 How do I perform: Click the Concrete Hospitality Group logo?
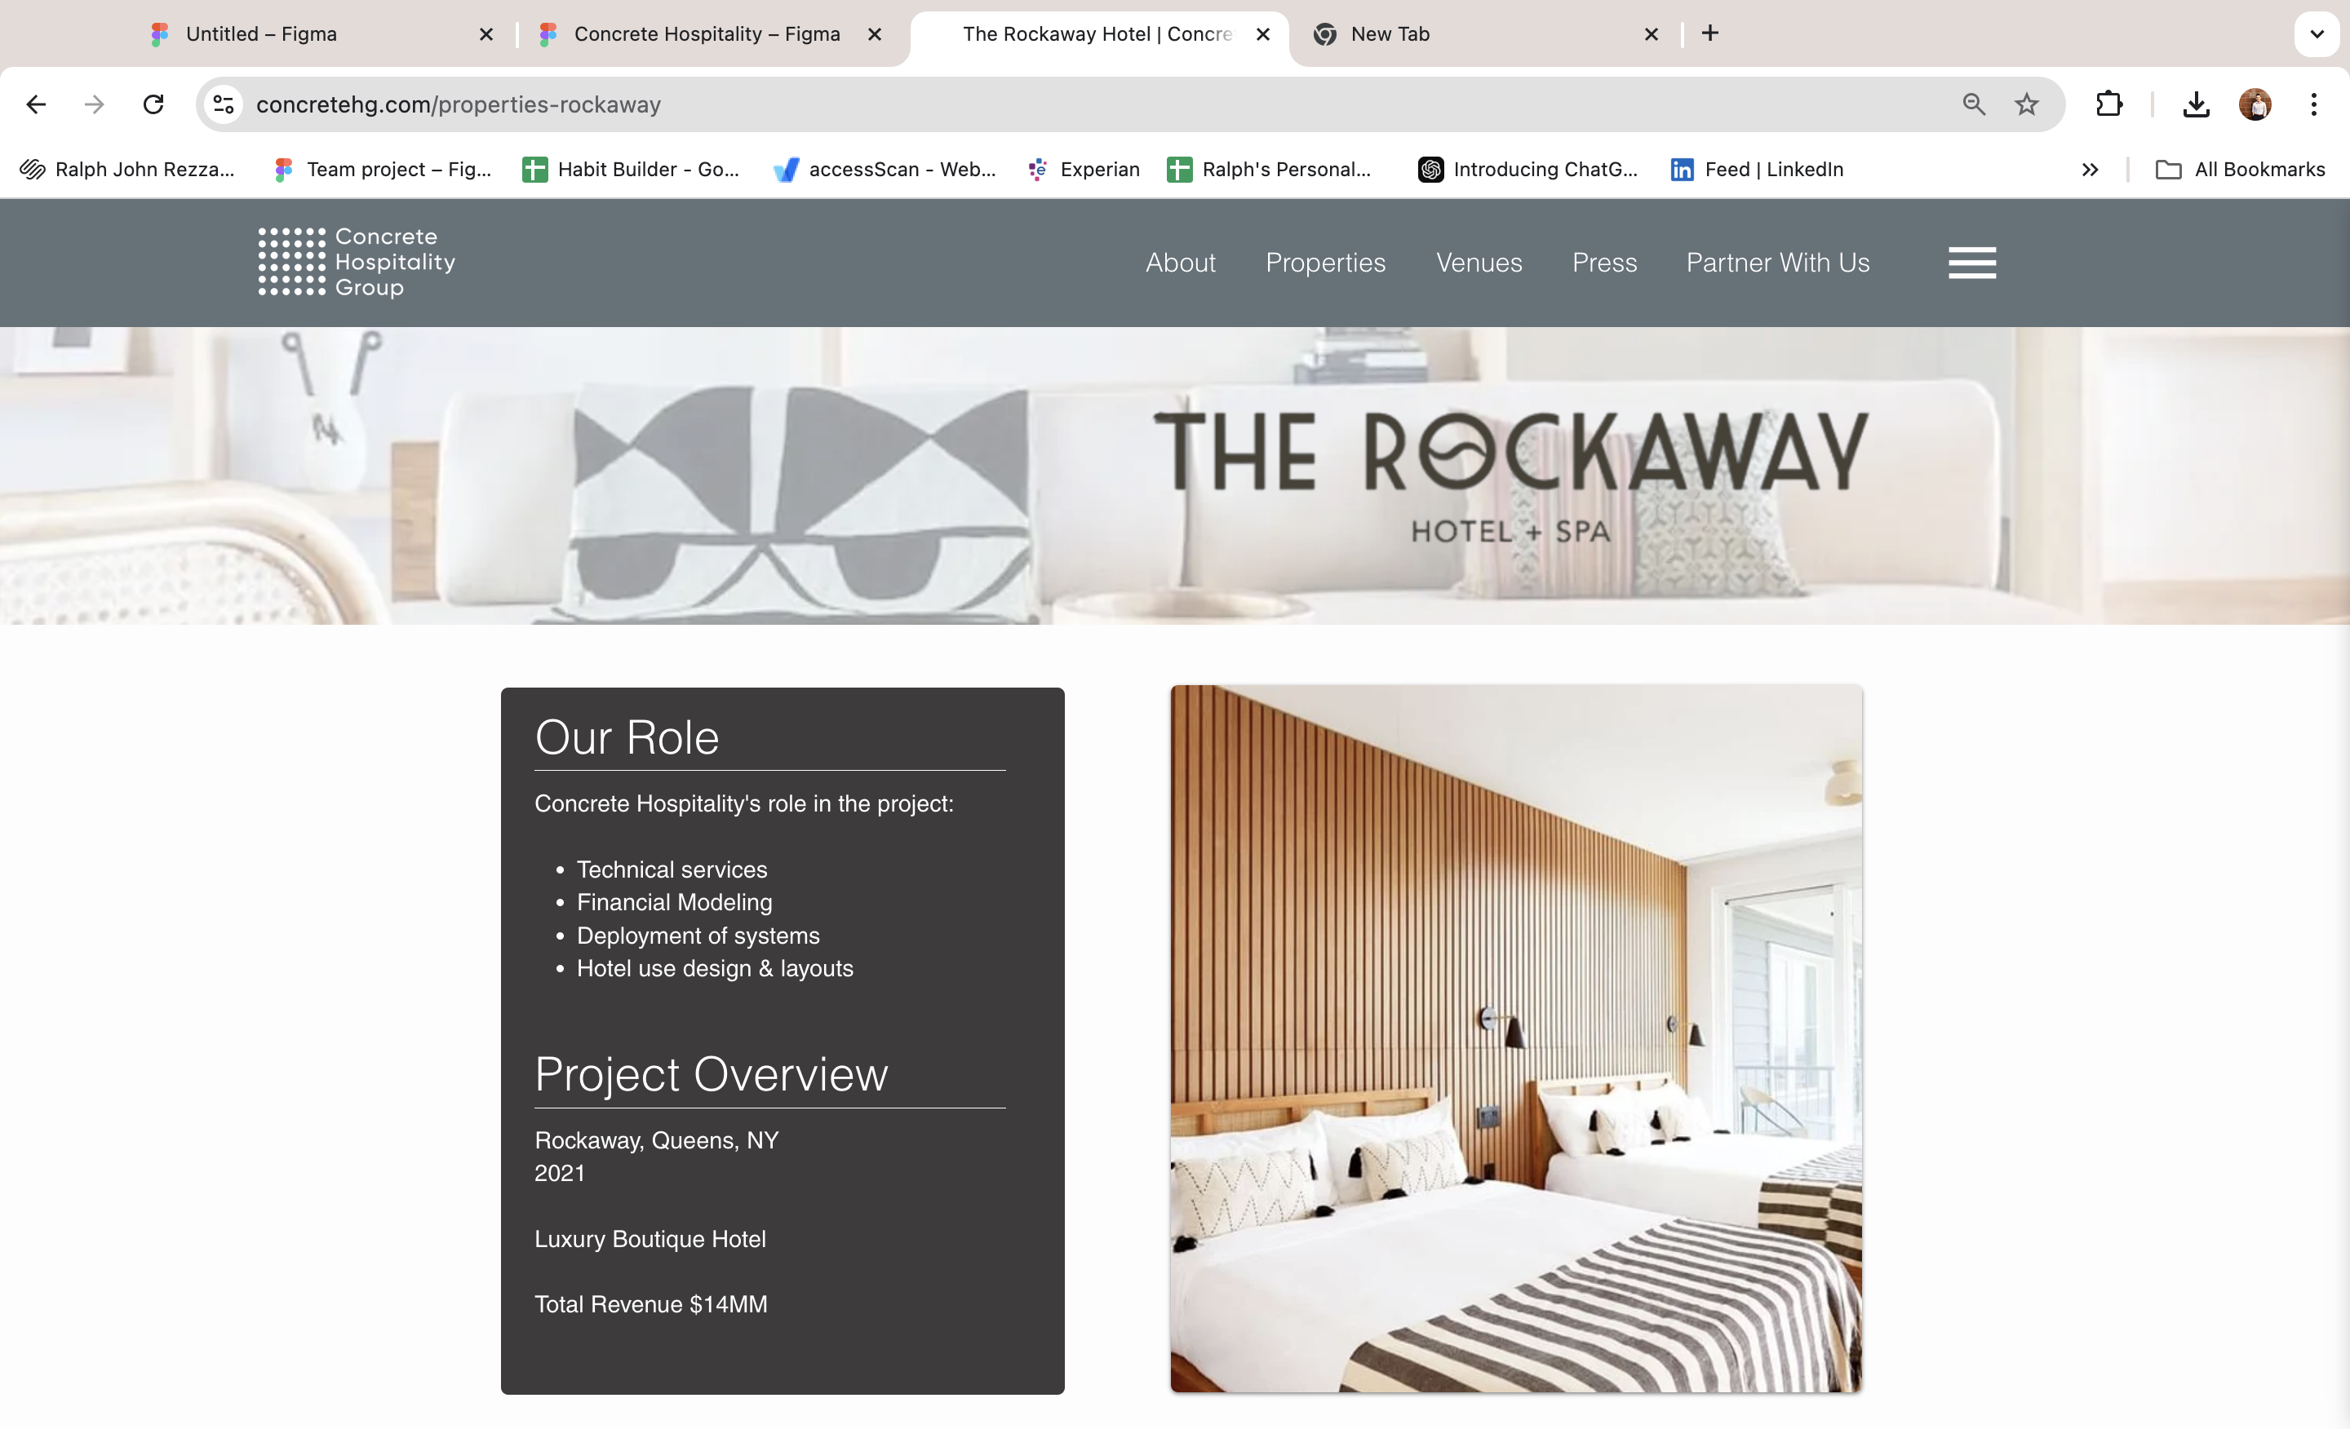click(357, 262)
